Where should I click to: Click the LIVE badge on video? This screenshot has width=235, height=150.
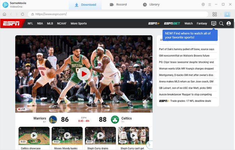[22, 109]
